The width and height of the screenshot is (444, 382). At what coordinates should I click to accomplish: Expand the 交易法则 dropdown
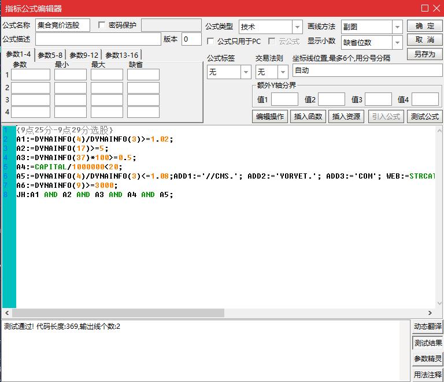click(283, 72)
